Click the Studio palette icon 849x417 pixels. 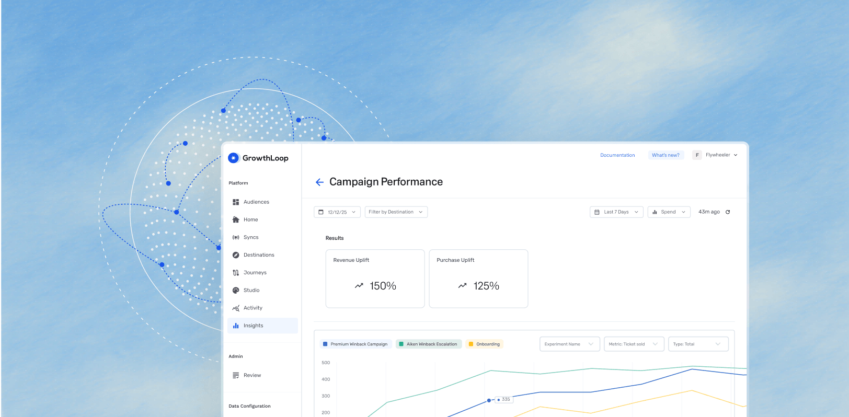pos(236,291)
